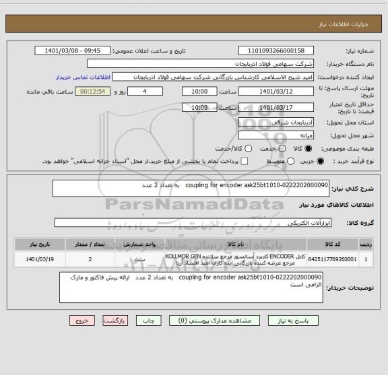Click the goods group field ابزارآلات الکتریکی
This screenshot has height=375, width=388.
[193, 223]
